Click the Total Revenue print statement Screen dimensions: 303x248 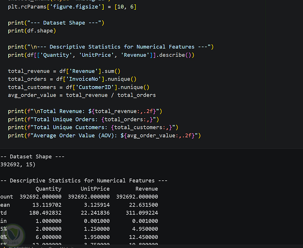click(85, 111)
